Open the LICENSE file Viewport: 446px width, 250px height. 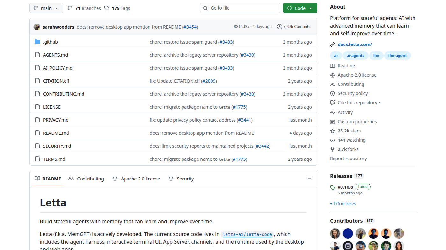pos(52,107)
